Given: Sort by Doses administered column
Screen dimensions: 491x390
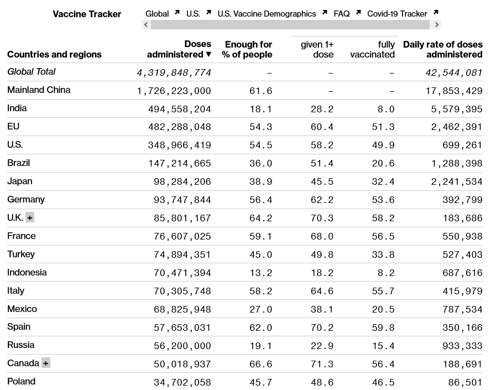Looking at the screenshot, I should (x=179, y=49).
